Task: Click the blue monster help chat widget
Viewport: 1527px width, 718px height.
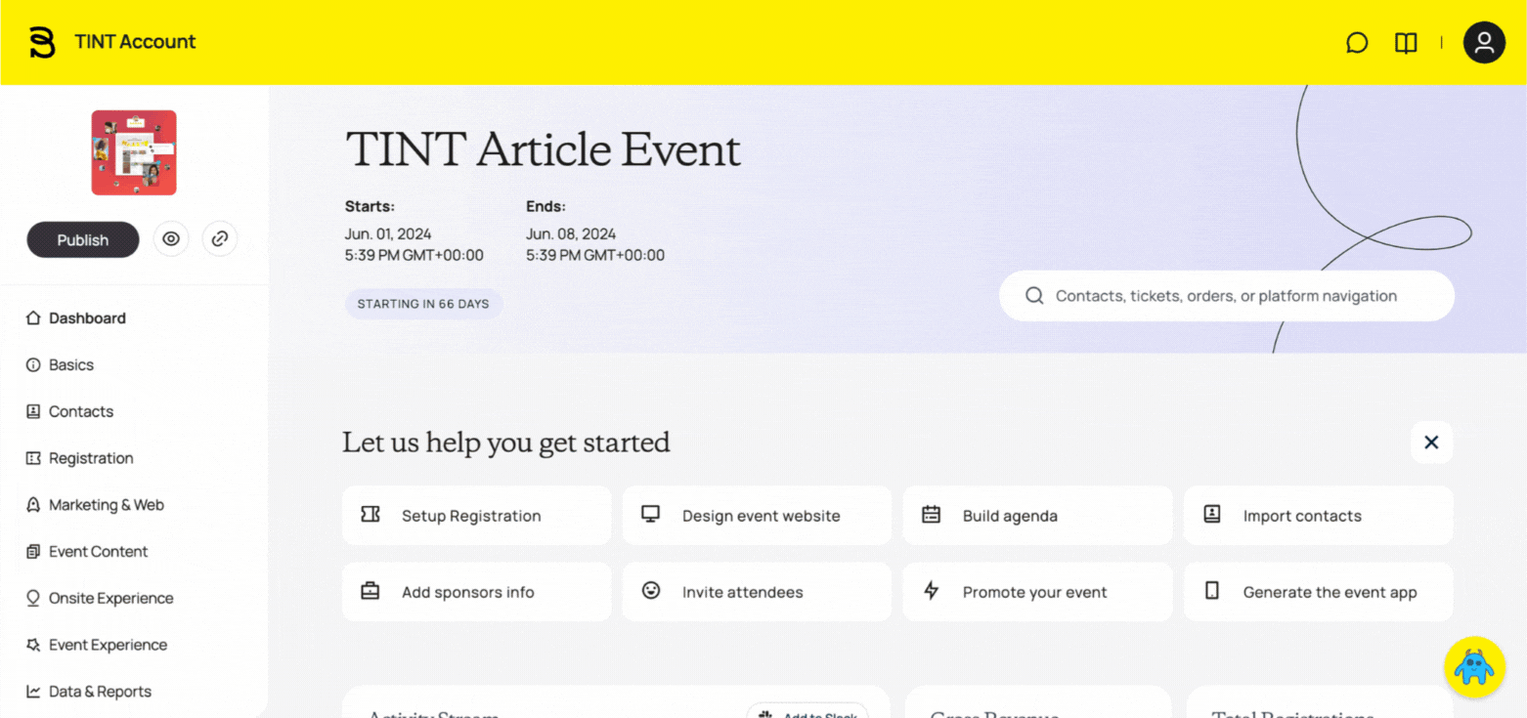Action: pyautogui.click(x=1474, y=667)
